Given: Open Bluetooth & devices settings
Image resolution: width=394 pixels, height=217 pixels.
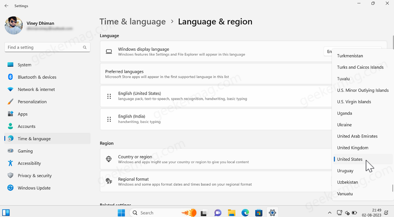Looking at the screenshot, I should (47, 77).
